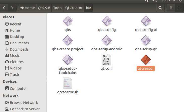
Task: Click the highlighted qtcreator executable icon
Action: pos(146,60)
